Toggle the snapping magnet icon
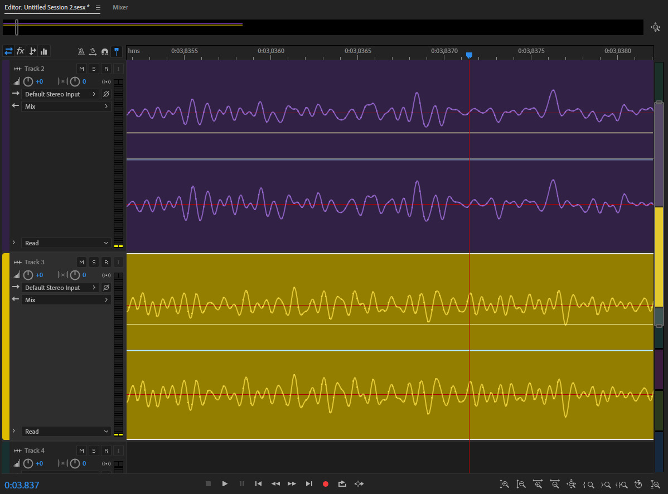This screenshot has height=494, width=668. tap(104, 51)
